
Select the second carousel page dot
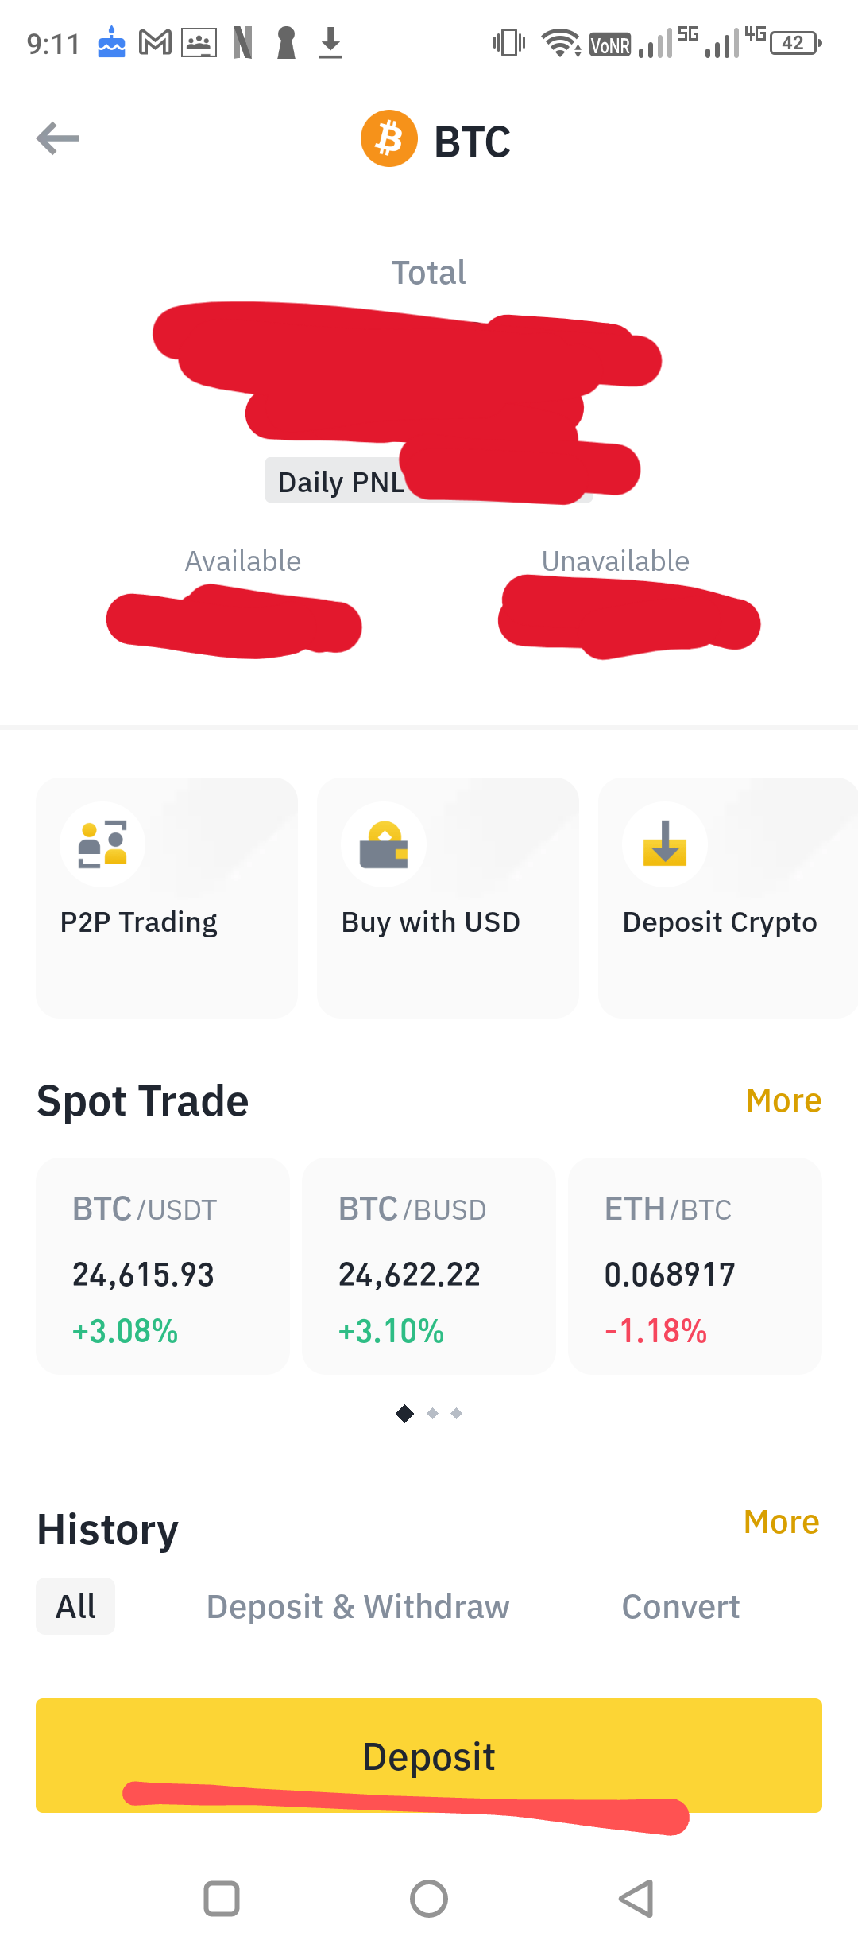[433, 1413]
